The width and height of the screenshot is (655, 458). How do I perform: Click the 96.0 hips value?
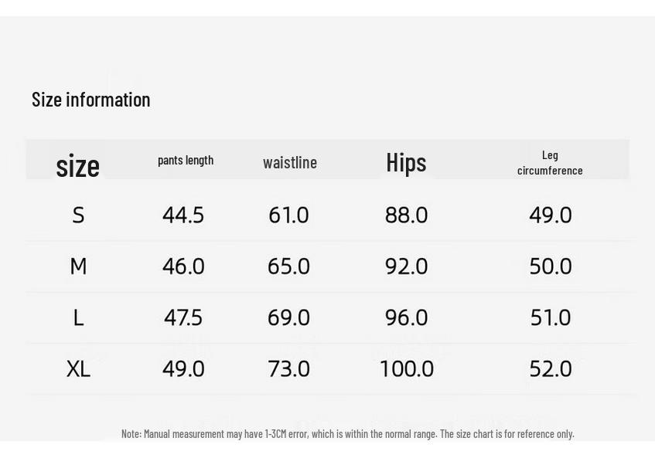[x=406, y=318]
